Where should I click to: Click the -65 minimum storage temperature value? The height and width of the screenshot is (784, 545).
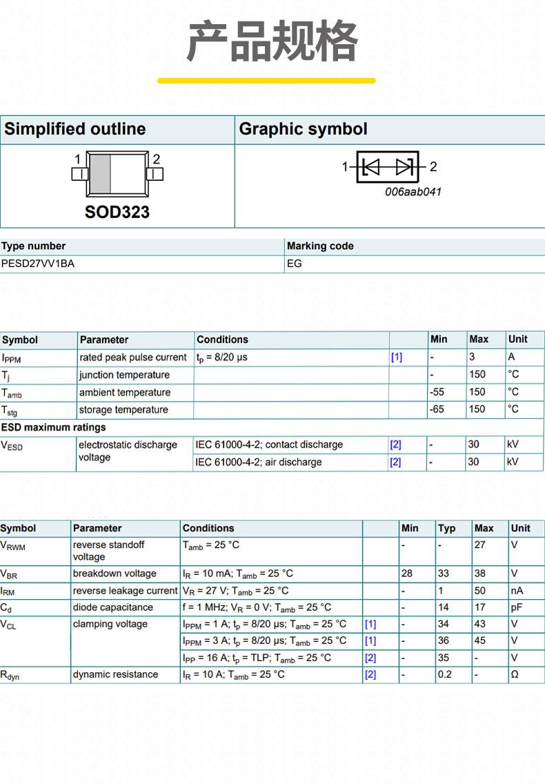pos(437,409)
